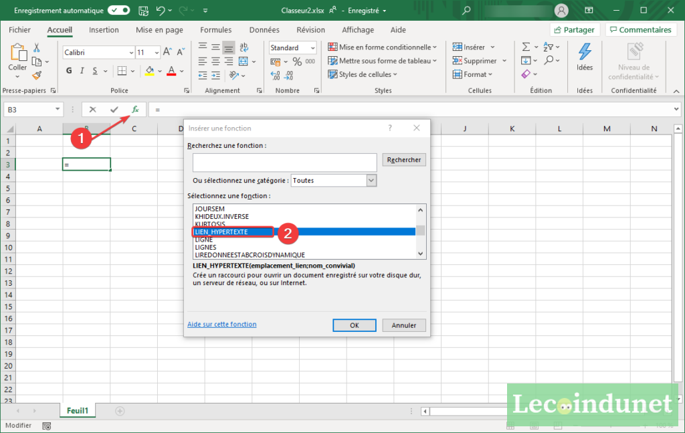
Task: Click the add new sheet plus icon
Action: 120,411
